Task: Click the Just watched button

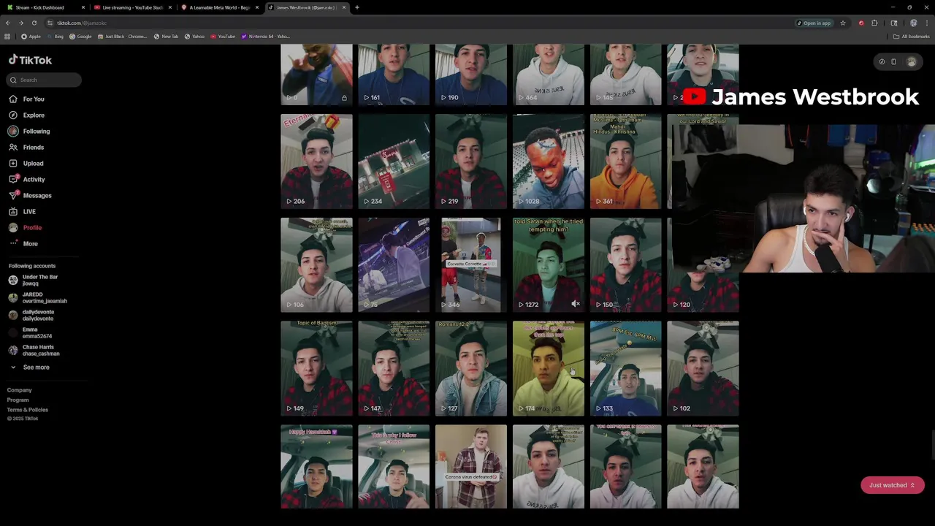Action: click(892, 485)
